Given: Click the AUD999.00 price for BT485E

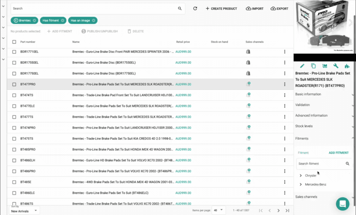Looking at the screenshot, I should pyautogui.click(x=183, y=182).
